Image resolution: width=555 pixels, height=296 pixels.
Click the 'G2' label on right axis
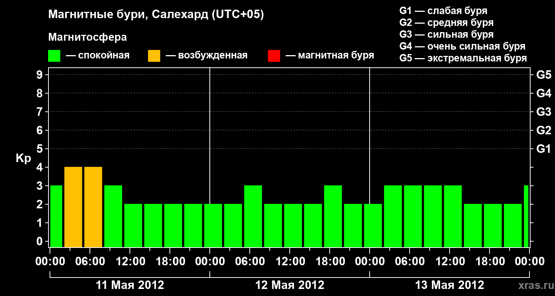click(544, 131)
